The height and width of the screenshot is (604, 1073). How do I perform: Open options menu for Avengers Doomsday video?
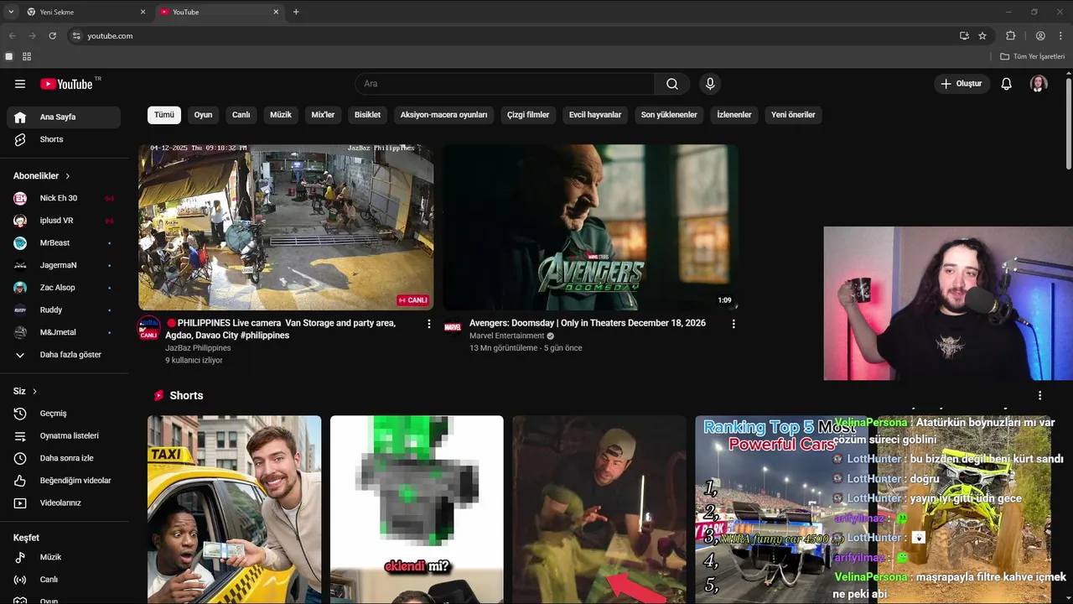tap(733, 324)
